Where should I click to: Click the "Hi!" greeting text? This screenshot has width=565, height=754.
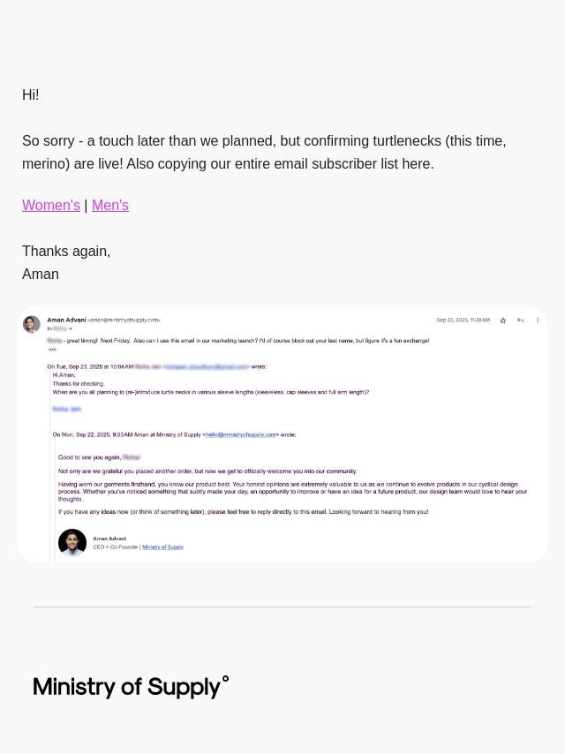pyautogui.click(x=31, y=94)
